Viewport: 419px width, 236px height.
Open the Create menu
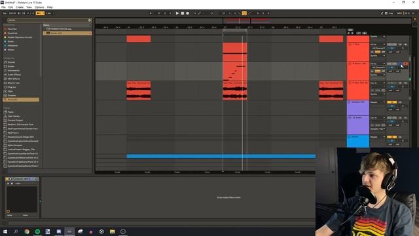[20, 7]
